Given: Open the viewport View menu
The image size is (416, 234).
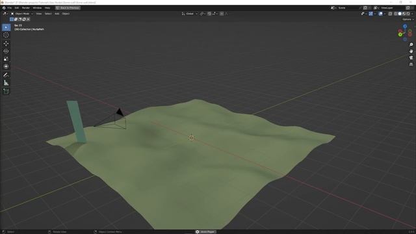Looking at the screenshot, I should coord(39,14).
